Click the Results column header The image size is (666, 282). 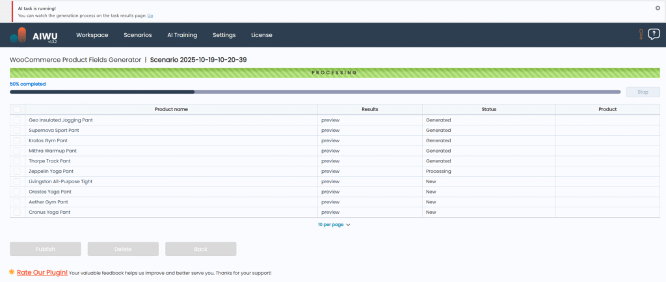[x=370, y=109]
